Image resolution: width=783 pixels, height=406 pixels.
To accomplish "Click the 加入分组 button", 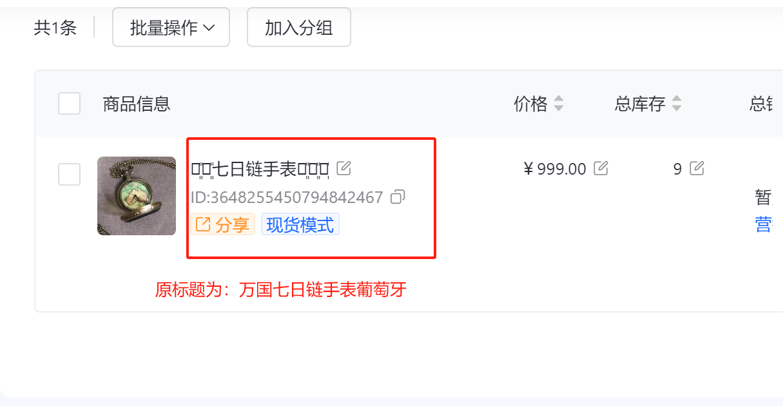I will 299,27.
